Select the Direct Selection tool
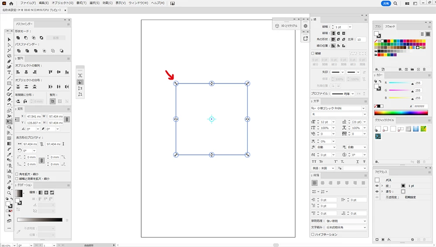This screenshot has width=436, height=247. 9,45
